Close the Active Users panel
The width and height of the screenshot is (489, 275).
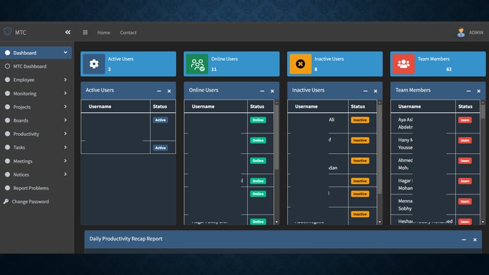point(169,91)
